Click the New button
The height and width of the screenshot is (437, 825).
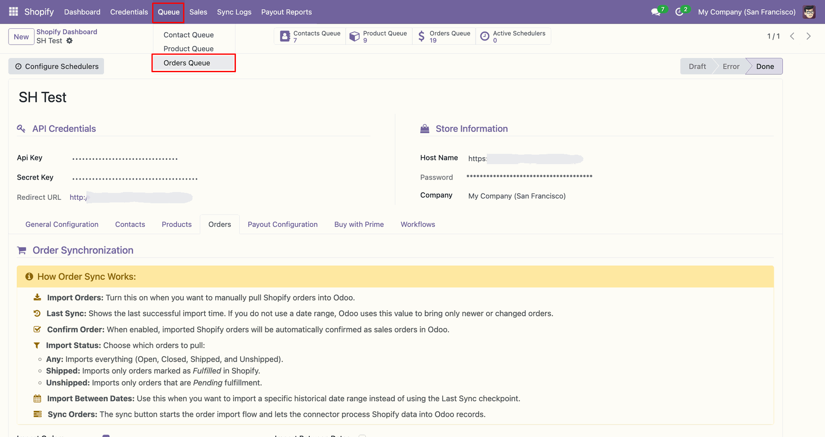tap(21, 37)
